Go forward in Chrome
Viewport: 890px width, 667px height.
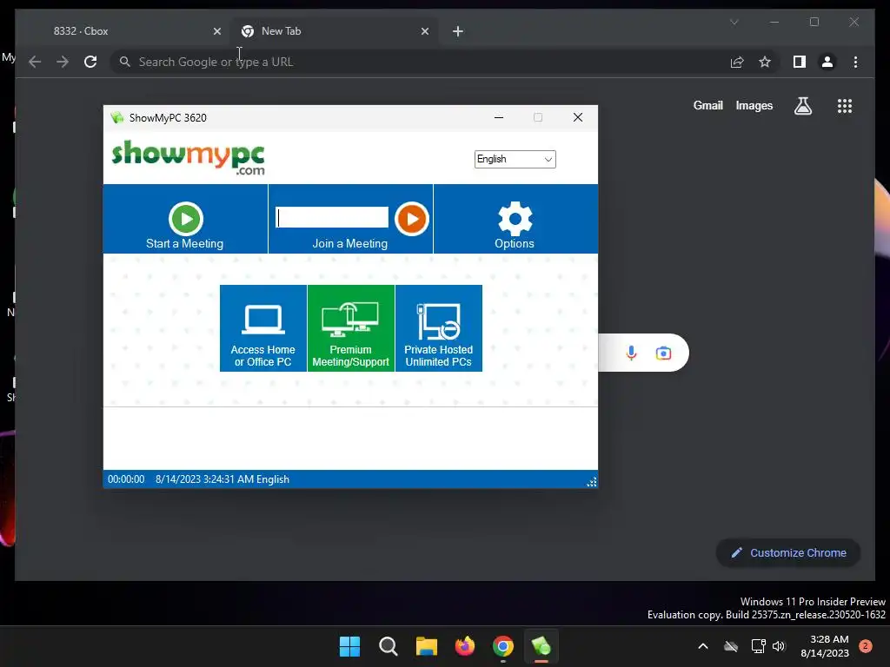pos(63,62)
